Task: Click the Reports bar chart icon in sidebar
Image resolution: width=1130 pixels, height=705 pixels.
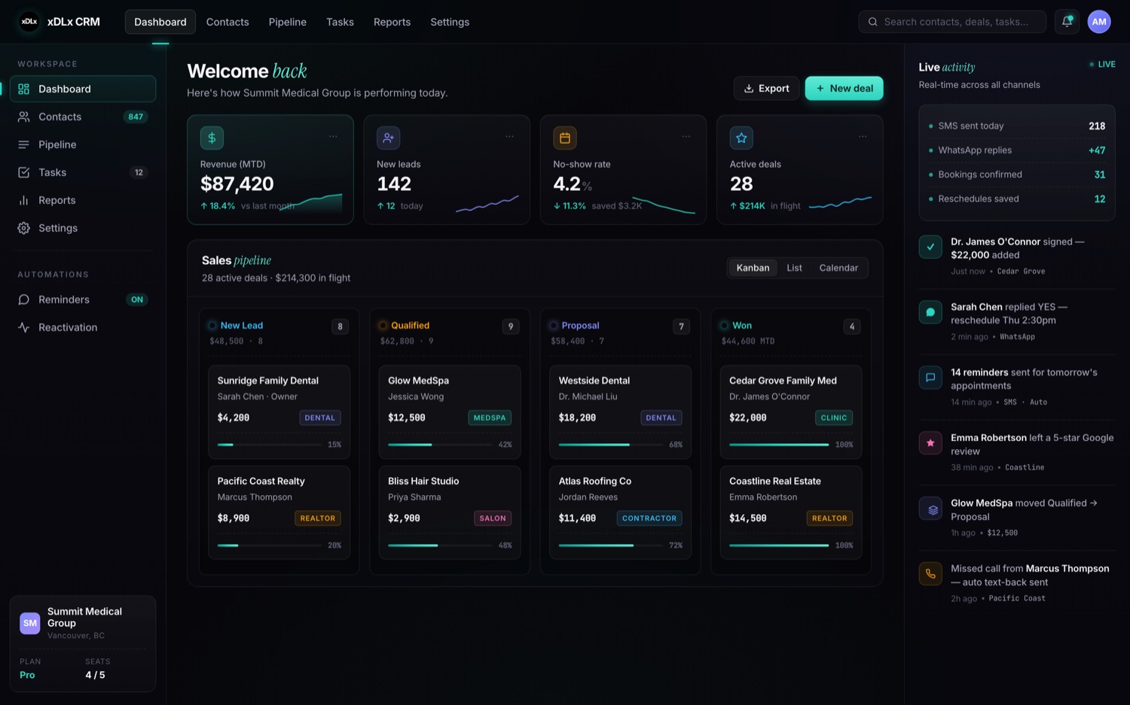Action: pyautogui.click(x=24, y=200)
